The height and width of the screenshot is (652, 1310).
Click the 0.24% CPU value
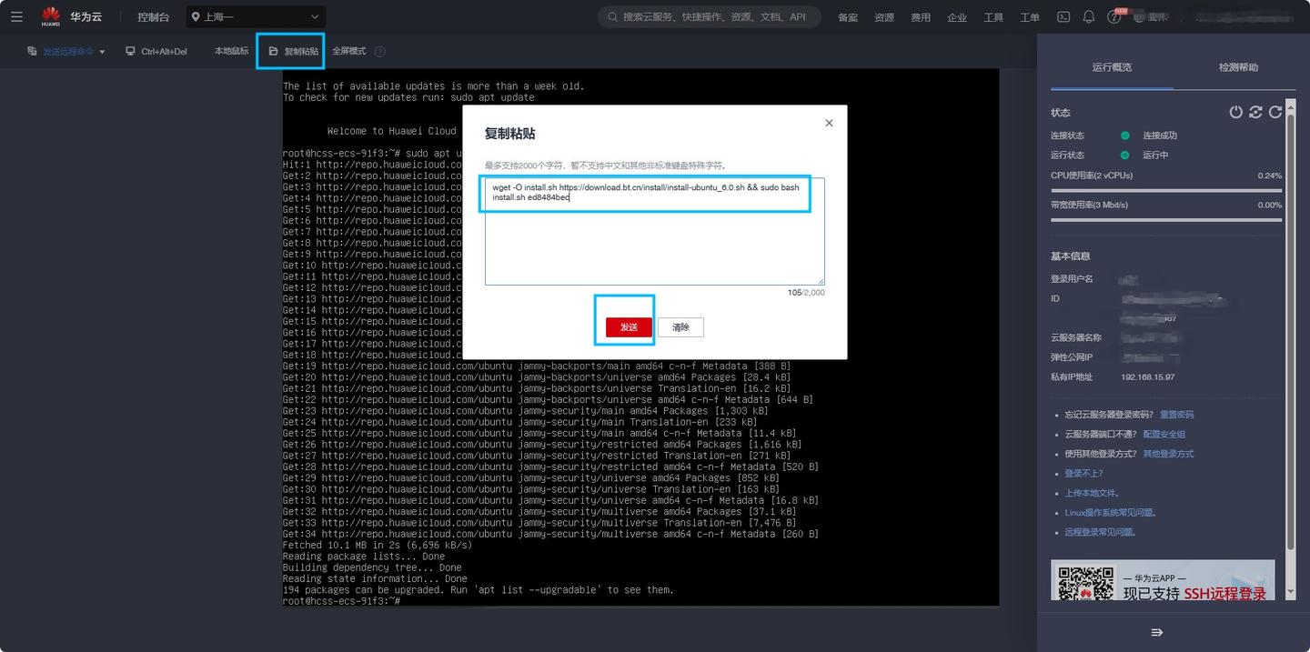point(1269,176)
